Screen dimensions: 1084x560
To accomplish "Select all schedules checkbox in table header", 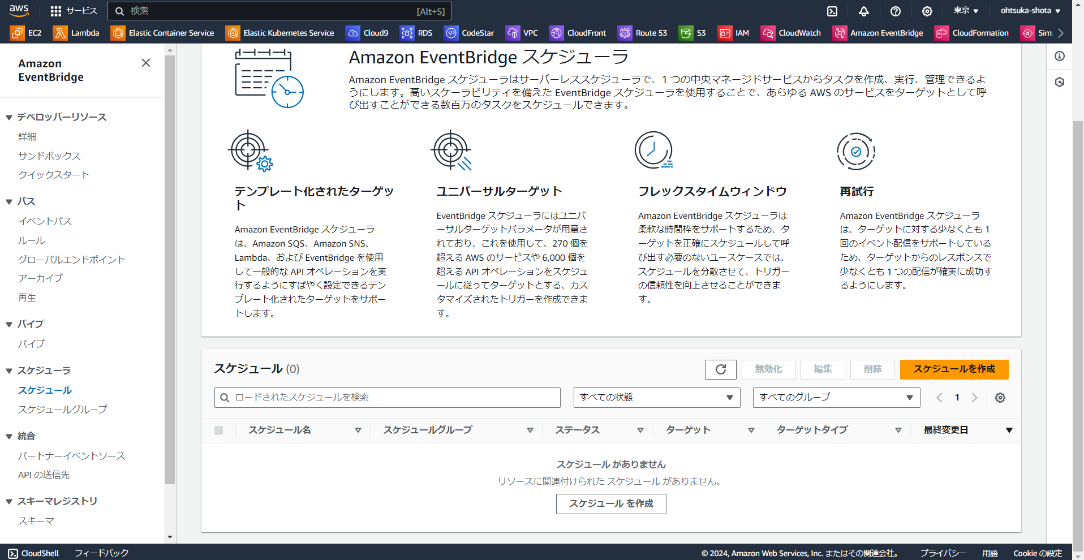I will point(219,430).
